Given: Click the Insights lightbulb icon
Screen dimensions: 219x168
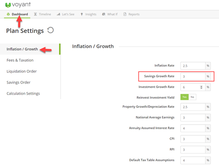Looking at the screenshot, I should pos(82,14).
